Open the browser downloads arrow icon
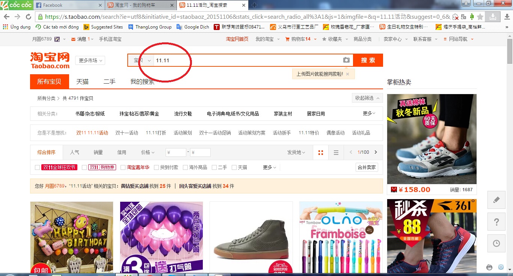Image resolution: width=513 pixels, height=276 pixels. 492,17
